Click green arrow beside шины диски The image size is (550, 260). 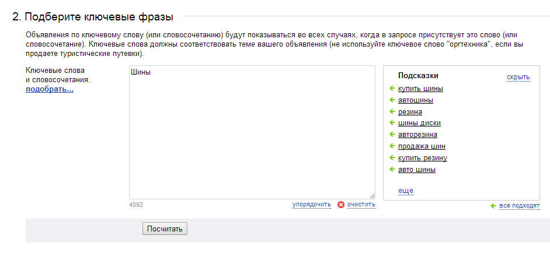[x=392, y=122]
